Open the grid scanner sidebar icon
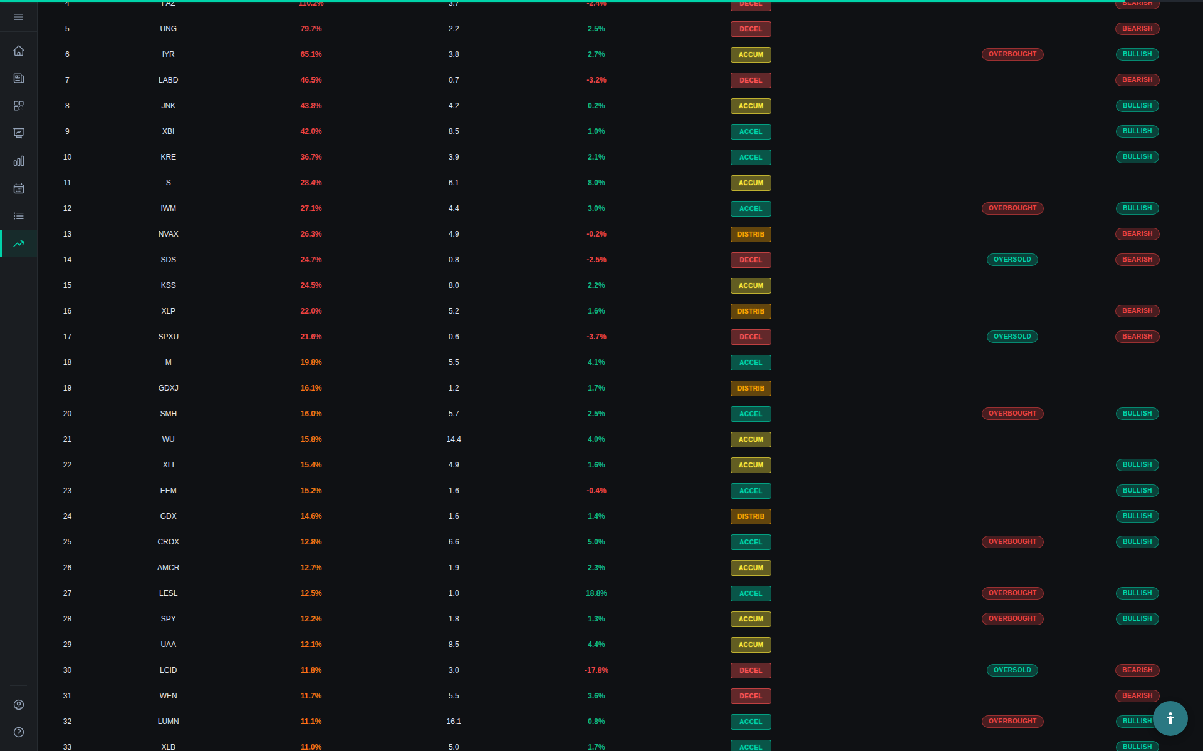Image resolution: width=1203 pixels, height=751 pixels. pyautogui.click(x=19, y=106)
